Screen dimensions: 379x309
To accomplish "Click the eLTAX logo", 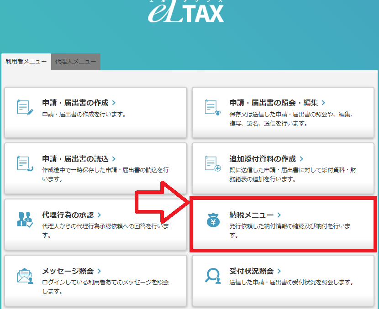I will pyautogui.click(x=186, y=11).
